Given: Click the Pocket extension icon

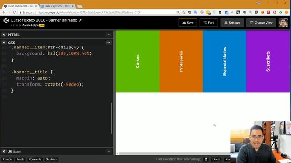Looking at the screenshot, I should 190,12.
